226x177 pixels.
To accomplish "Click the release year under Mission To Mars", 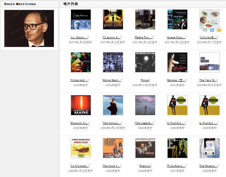I will [81, 128].
